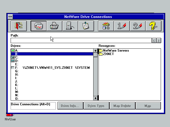
Task: Click the NetWare Servers folder icon
Action: [x=101, y=51]
